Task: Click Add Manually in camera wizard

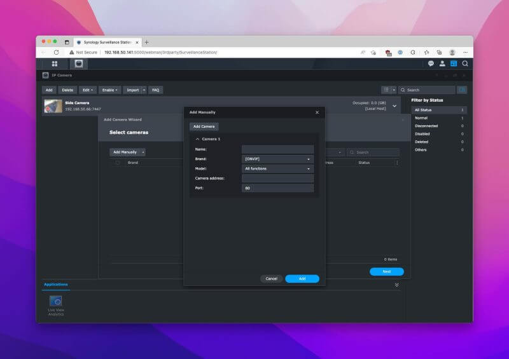Action: tap(125, 152)
